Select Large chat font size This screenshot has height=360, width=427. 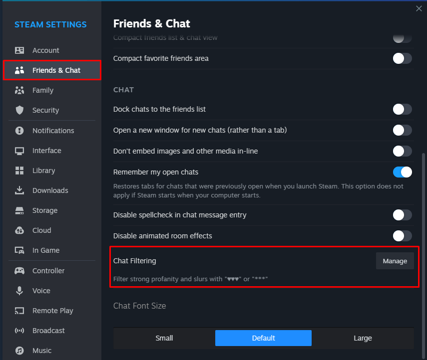click(363, 338)
